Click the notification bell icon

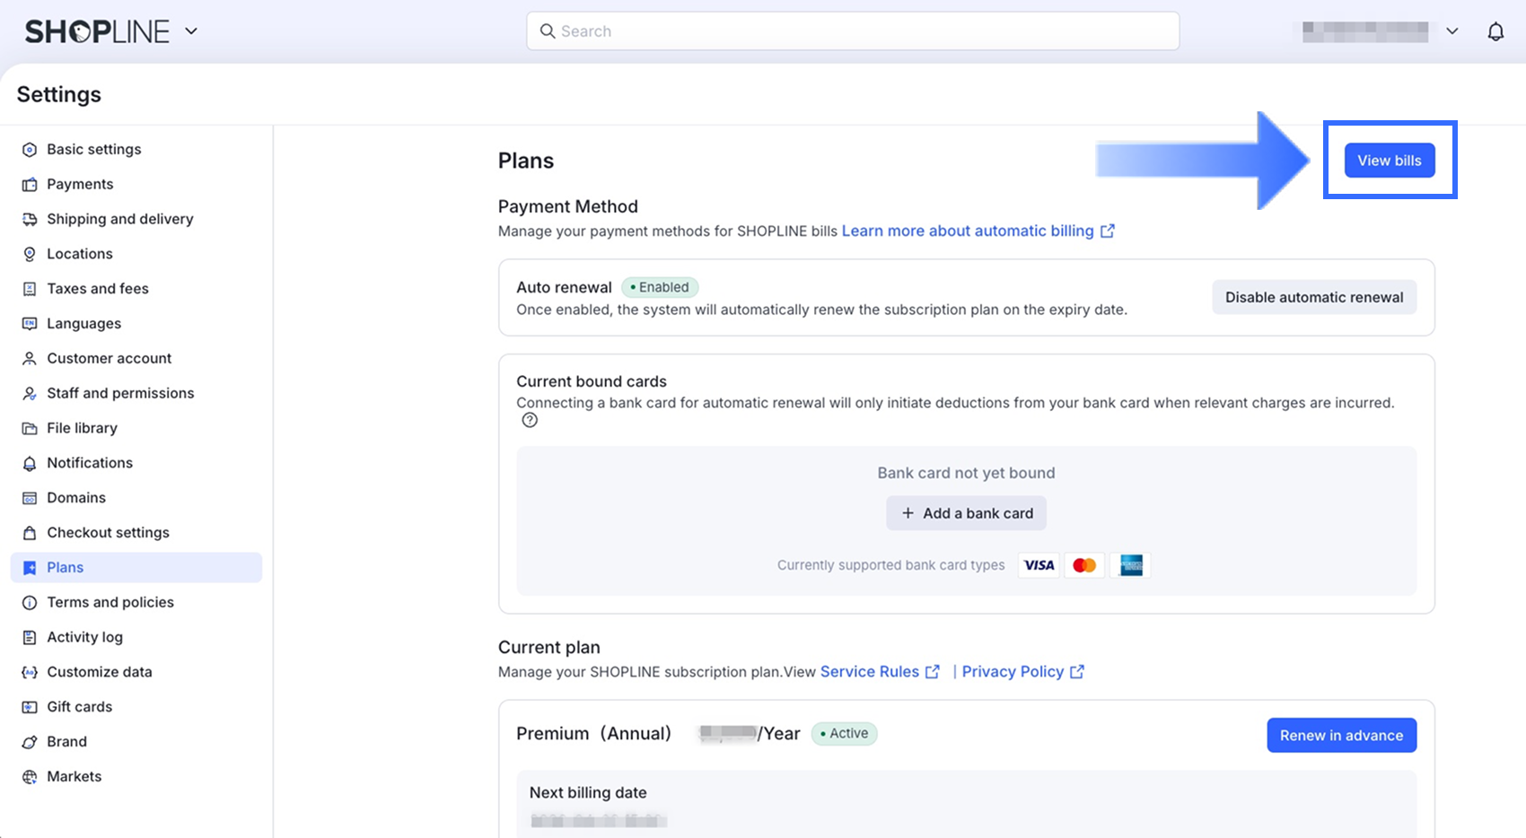pyautogui.click(x=1495, y=31)
